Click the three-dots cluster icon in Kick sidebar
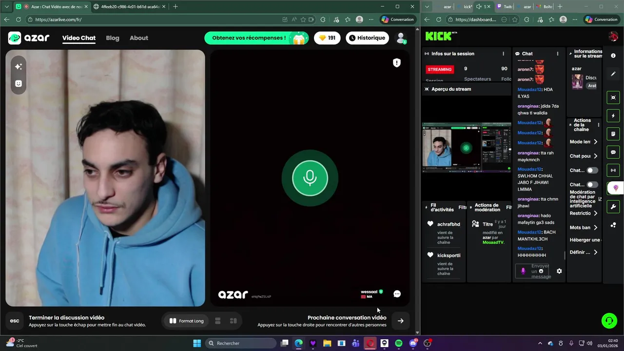624x351 pixels. click(613, 225)
